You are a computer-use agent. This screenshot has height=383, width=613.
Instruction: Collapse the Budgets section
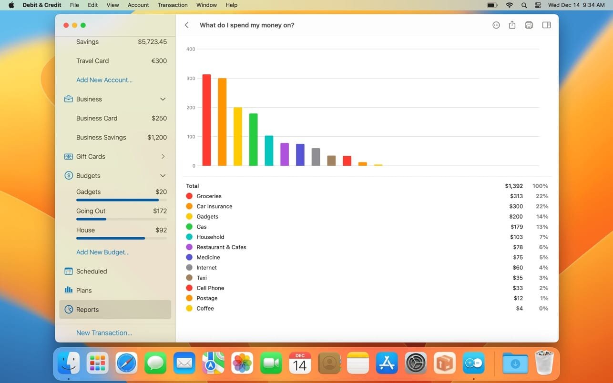[163, 176]
